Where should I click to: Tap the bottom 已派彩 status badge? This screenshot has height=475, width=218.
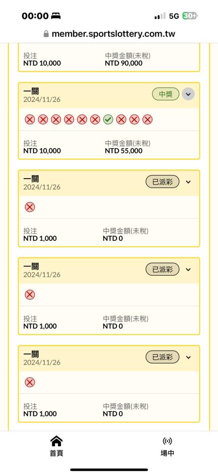[x=163, y=357]
